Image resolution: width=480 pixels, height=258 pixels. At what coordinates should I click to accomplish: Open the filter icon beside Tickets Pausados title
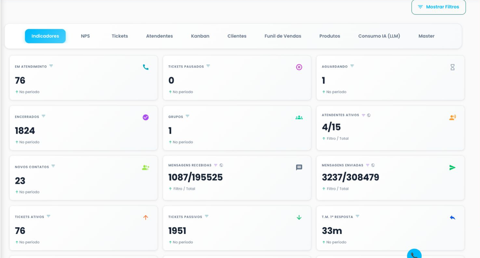pos(208,66)
